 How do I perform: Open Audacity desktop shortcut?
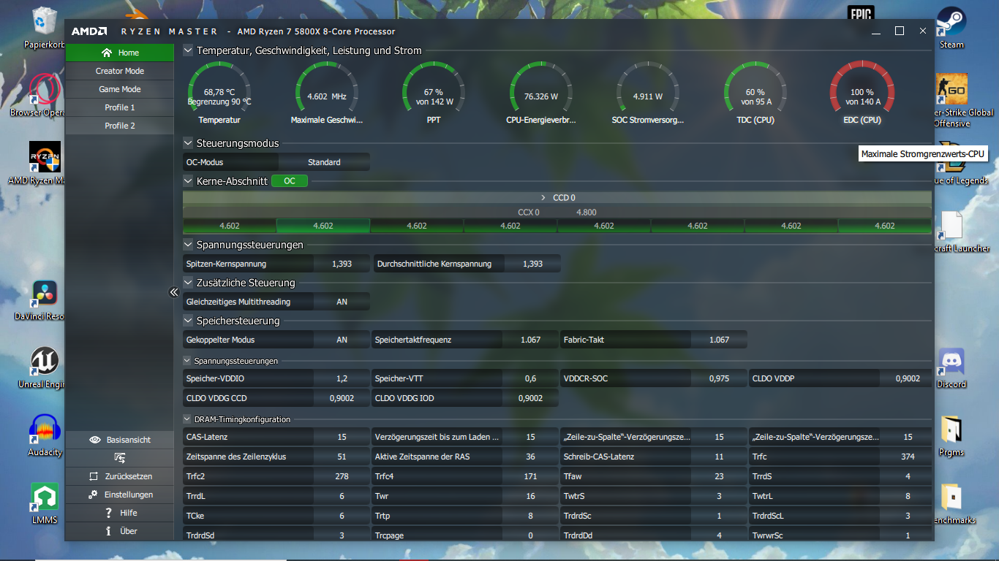[x=45, y=436]
